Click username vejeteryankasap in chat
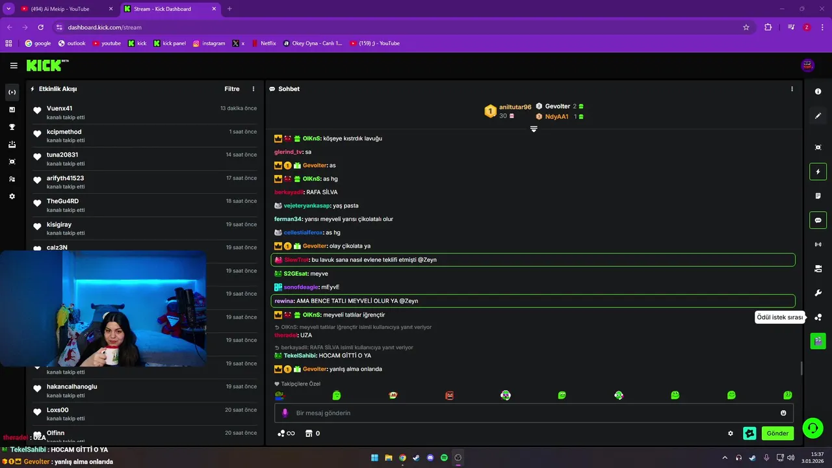Image resolution: width=832 pixels, height=468 pixels. 307,205
